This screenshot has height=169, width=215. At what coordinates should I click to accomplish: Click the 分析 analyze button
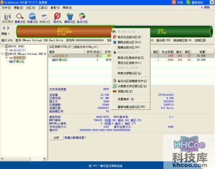click(x=56, y=138)
